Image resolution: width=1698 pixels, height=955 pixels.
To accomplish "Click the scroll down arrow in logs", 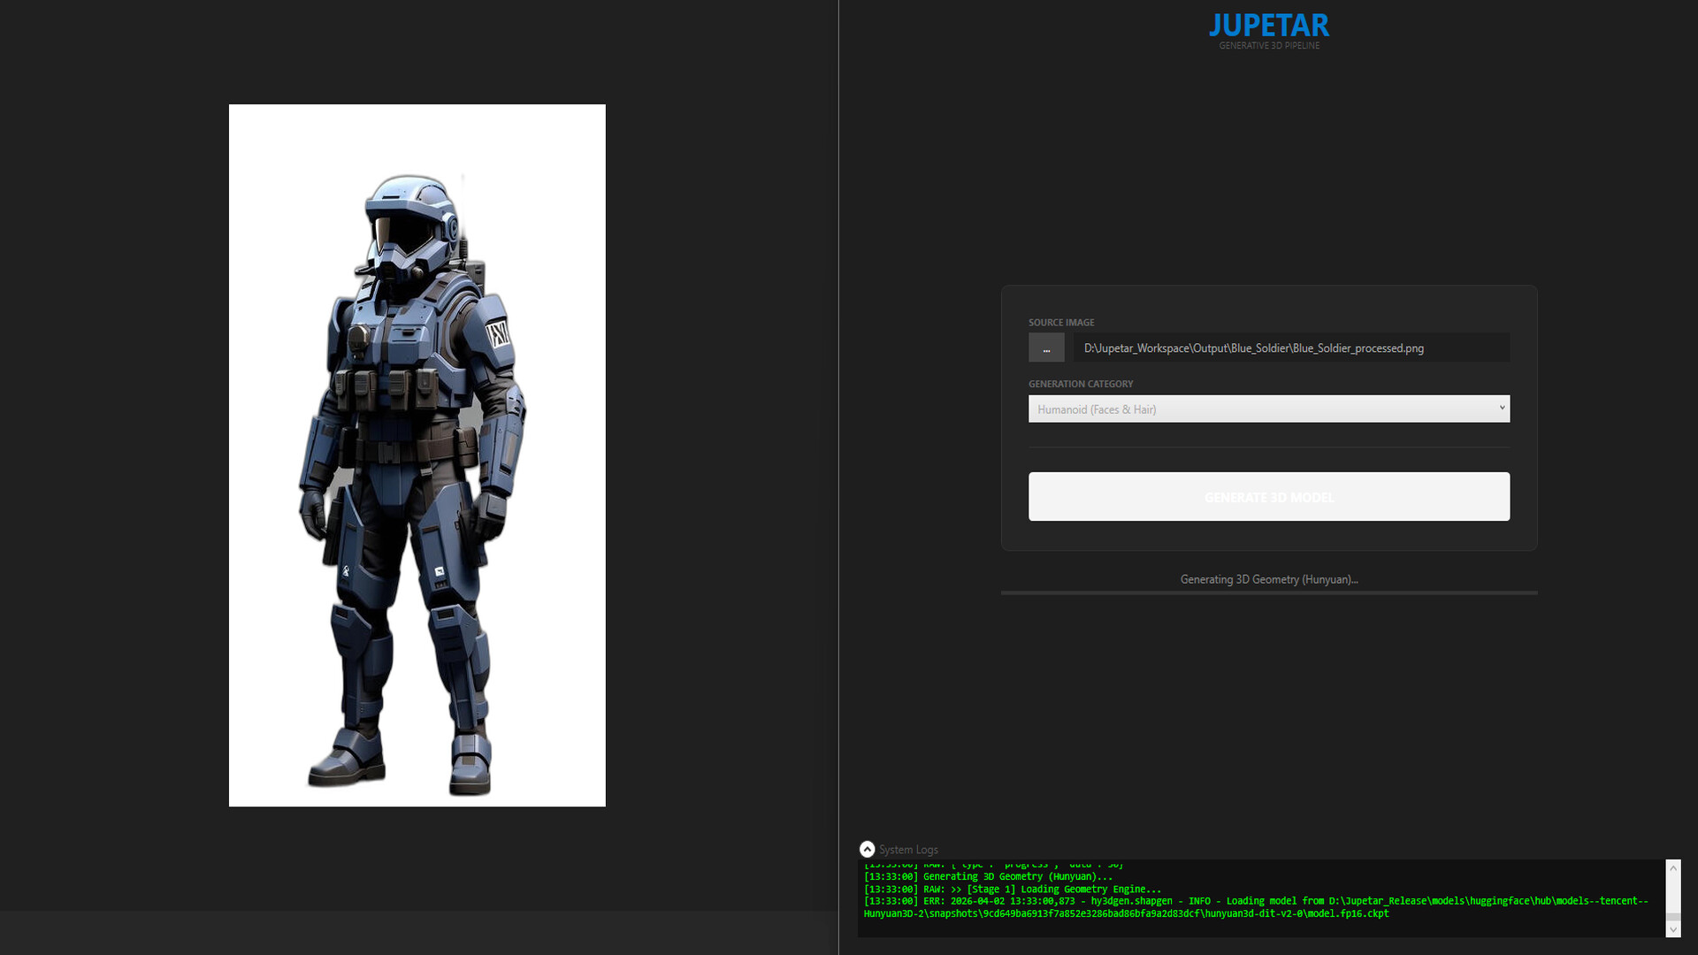I will pyautogui.click(x=1672, y=929).
